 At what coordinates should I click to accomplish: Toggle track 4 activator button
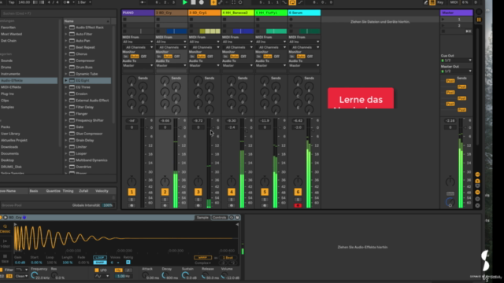(232, 192)
